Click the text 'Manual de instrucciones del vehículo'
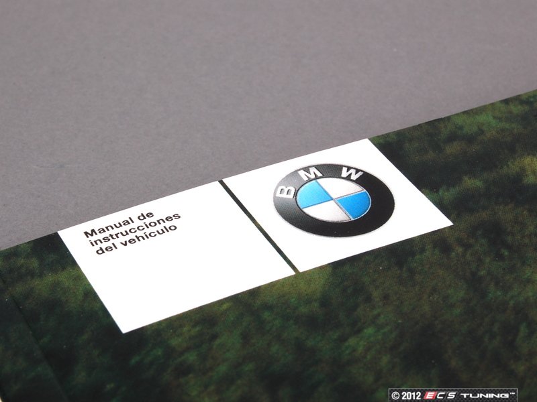Viewport: 537px width, 402px height. (132, 233)
